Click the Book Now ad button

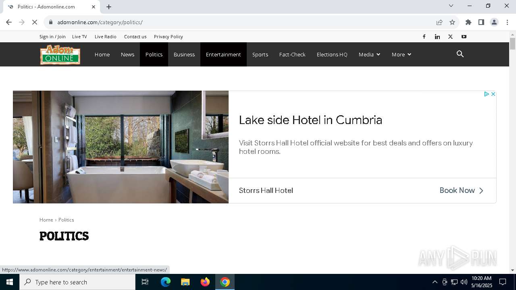pyautogui.click(x=461, y=191)
